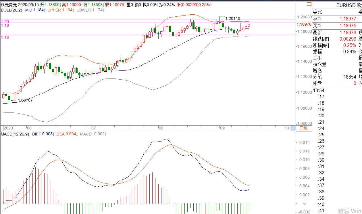This screenshot has width=362, height=214.
Task: Click the MACD(12,26,9) indicator label
Action: (x=16, y=134)
